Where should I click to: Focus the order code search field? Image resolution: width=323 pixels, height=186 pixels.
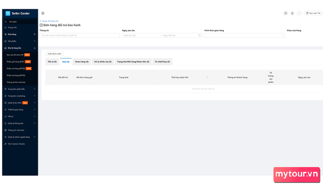(x=80, y=35)
